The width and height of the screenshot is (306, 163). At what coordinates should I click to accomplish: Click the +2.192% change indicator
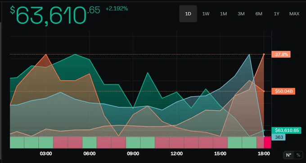click(117, 9)
